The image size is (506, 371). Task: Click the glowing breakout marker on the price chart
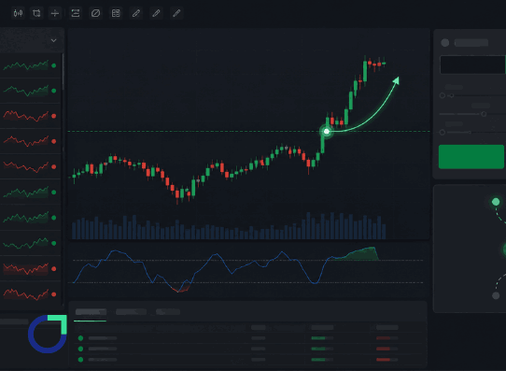point(327,132)
